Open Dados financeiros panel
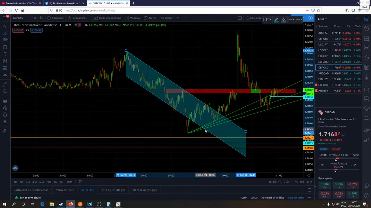The image size is (371, 208). pos(108,18)
